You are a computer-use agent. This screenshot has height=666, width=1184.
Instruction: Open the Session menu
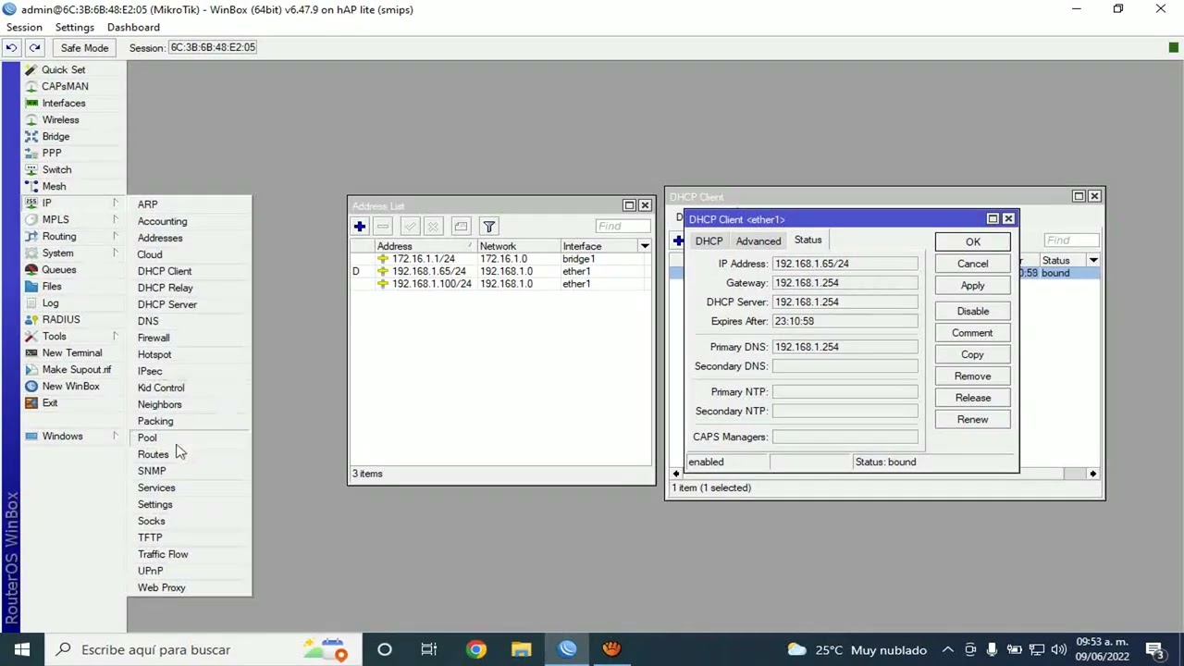(x=24, y=28)
